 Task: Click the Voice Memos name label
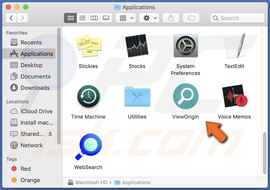234,117
